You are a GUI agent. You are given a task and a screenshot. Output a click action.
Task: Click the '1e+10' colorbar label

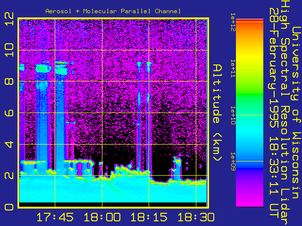[x=233, y=115]
